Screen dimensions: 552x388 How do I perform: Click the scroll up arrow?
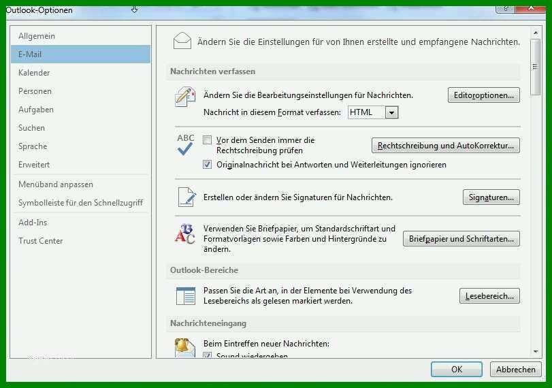coord(536,33)
